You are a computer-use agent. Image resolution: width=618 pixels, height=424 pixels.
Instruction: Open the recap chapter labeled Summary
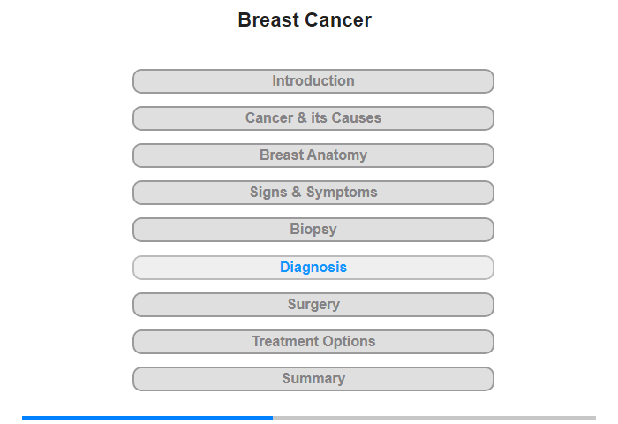(313, 379)
